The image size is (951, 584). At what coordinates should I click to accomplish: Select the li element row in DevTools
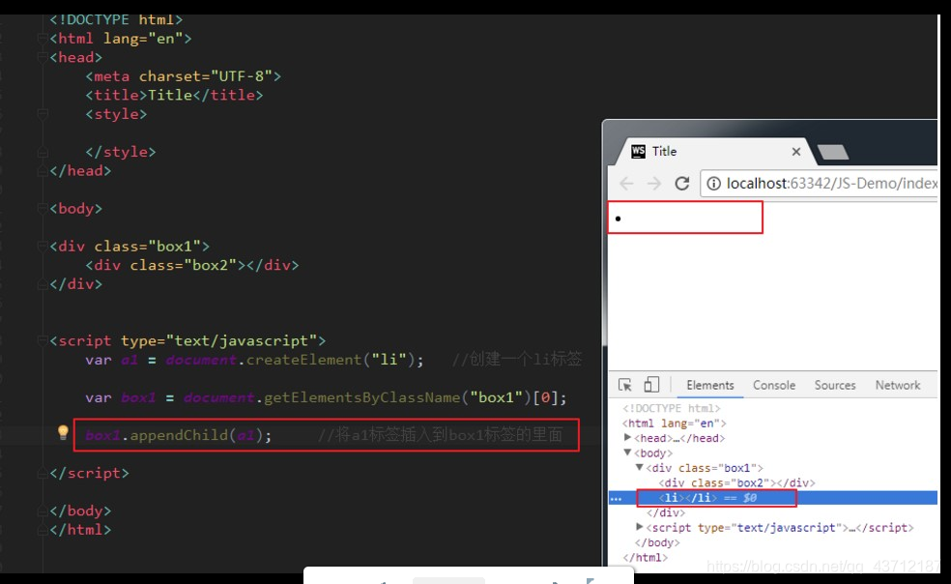click(773, 498)
